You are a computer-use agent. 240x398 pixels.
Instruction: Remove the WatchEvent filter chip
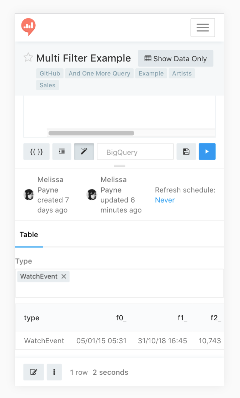64,276
